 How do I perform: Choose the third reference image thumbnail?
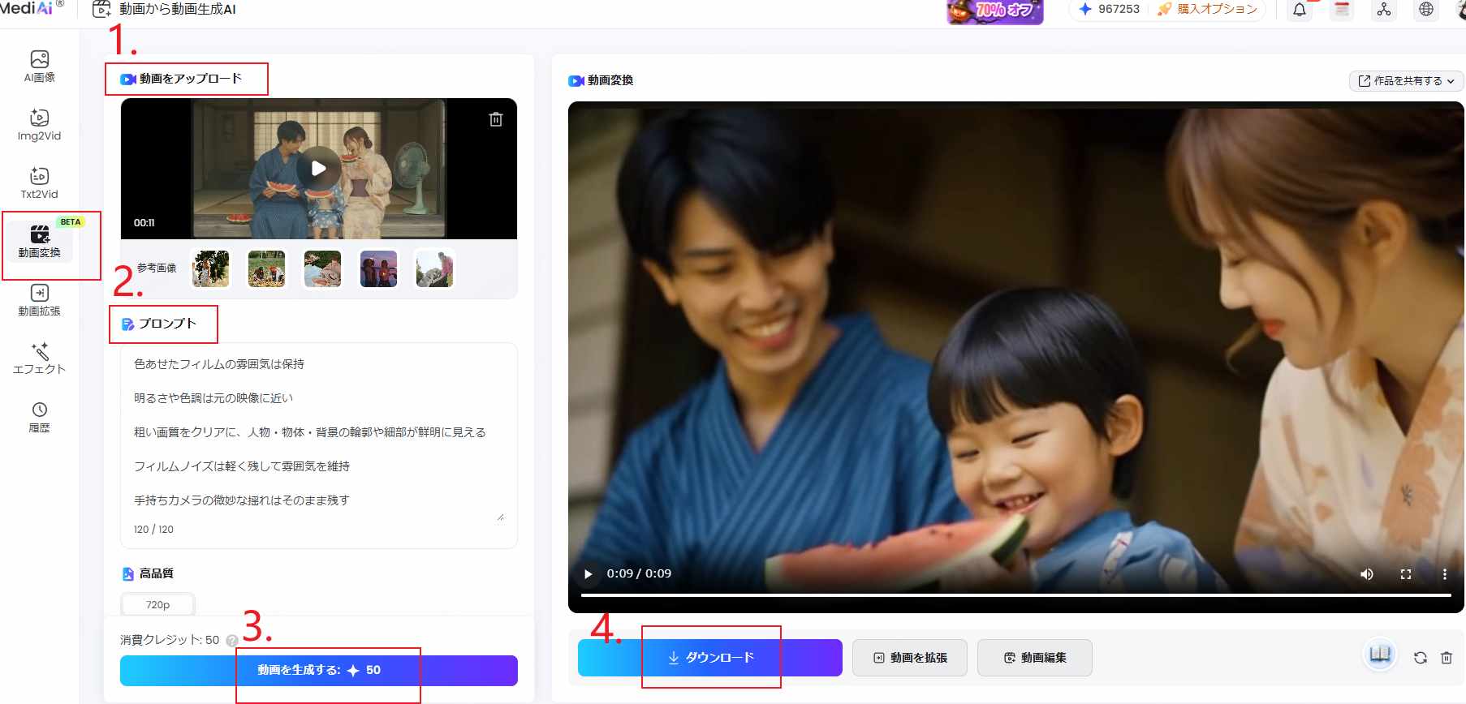pos(322,268)
